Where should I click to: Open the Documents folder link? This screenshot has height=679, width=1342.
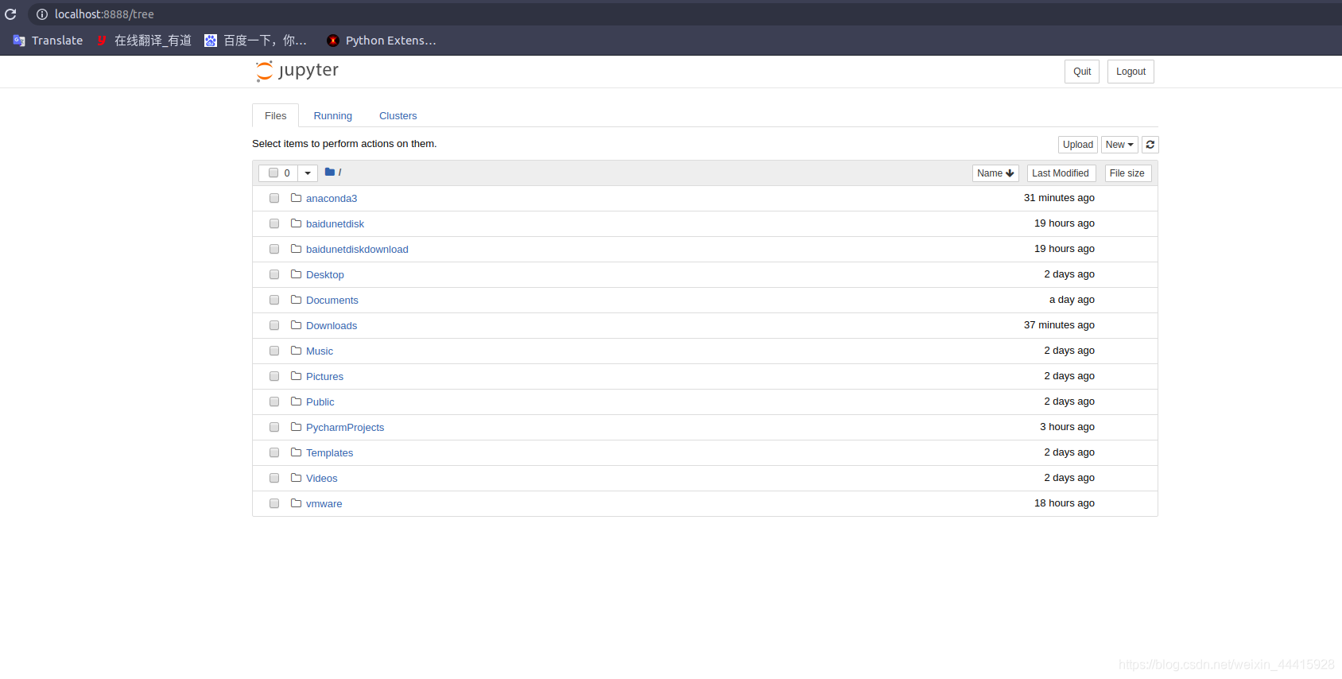[x=332, y=301]
